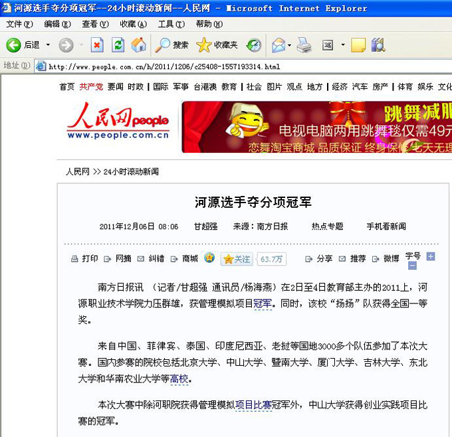The image size is (452, 437).
Task: Refresh the page with the Refresh icon
Action: pyautogui.click(x=118, y=45)
